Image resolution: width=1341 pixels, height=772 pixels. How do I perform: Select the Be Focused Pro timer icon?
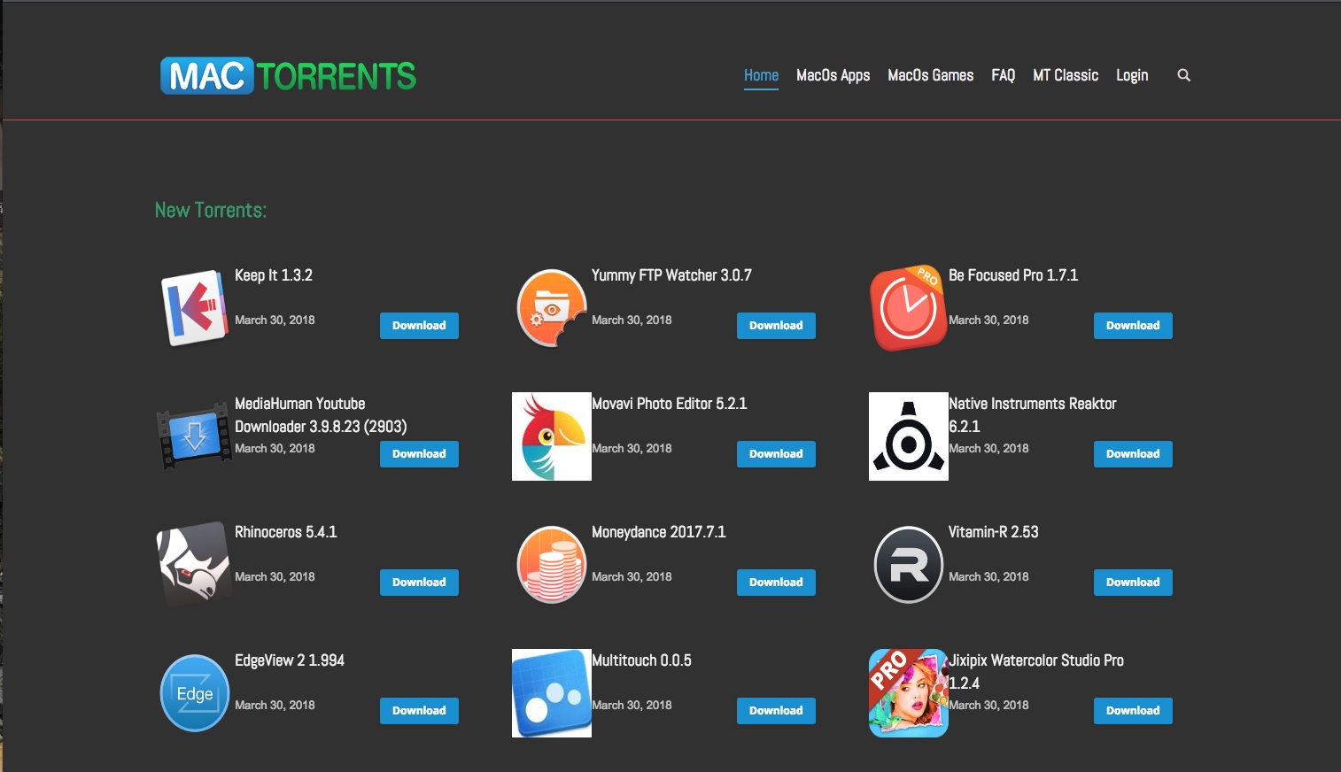908,308
